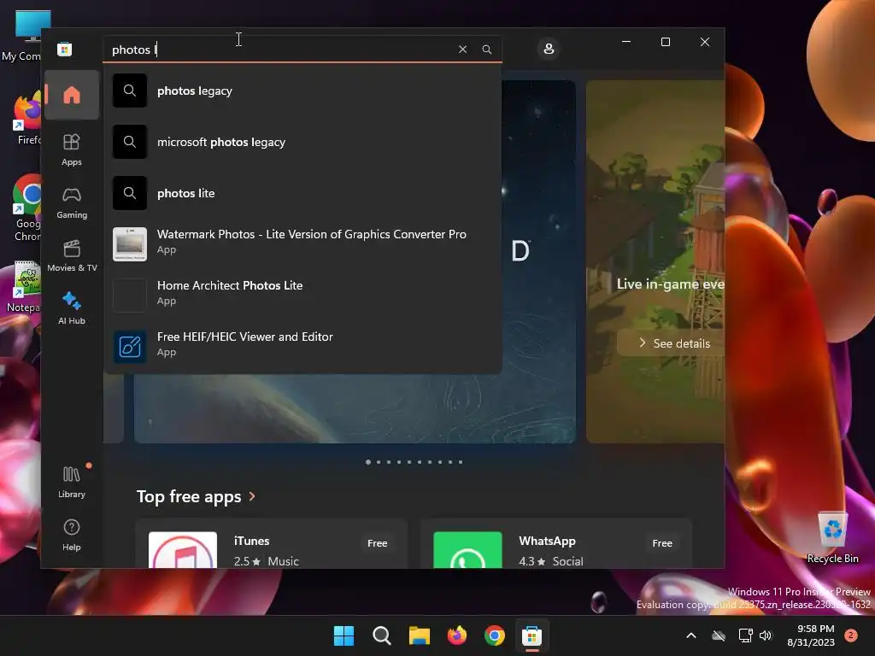Go to the Gaming section

coord(72,202)
